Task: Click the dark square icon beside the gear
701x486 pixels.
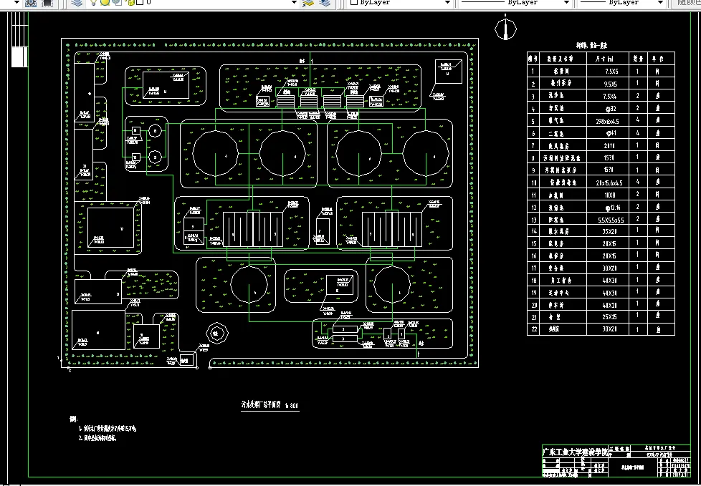Action: [47, 3]
